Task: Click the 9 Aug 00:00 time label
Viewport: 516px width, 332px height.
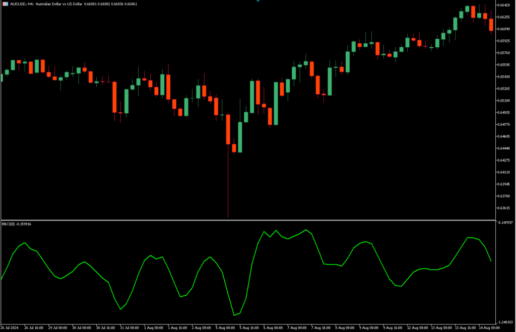Action: tap(369, 327)
